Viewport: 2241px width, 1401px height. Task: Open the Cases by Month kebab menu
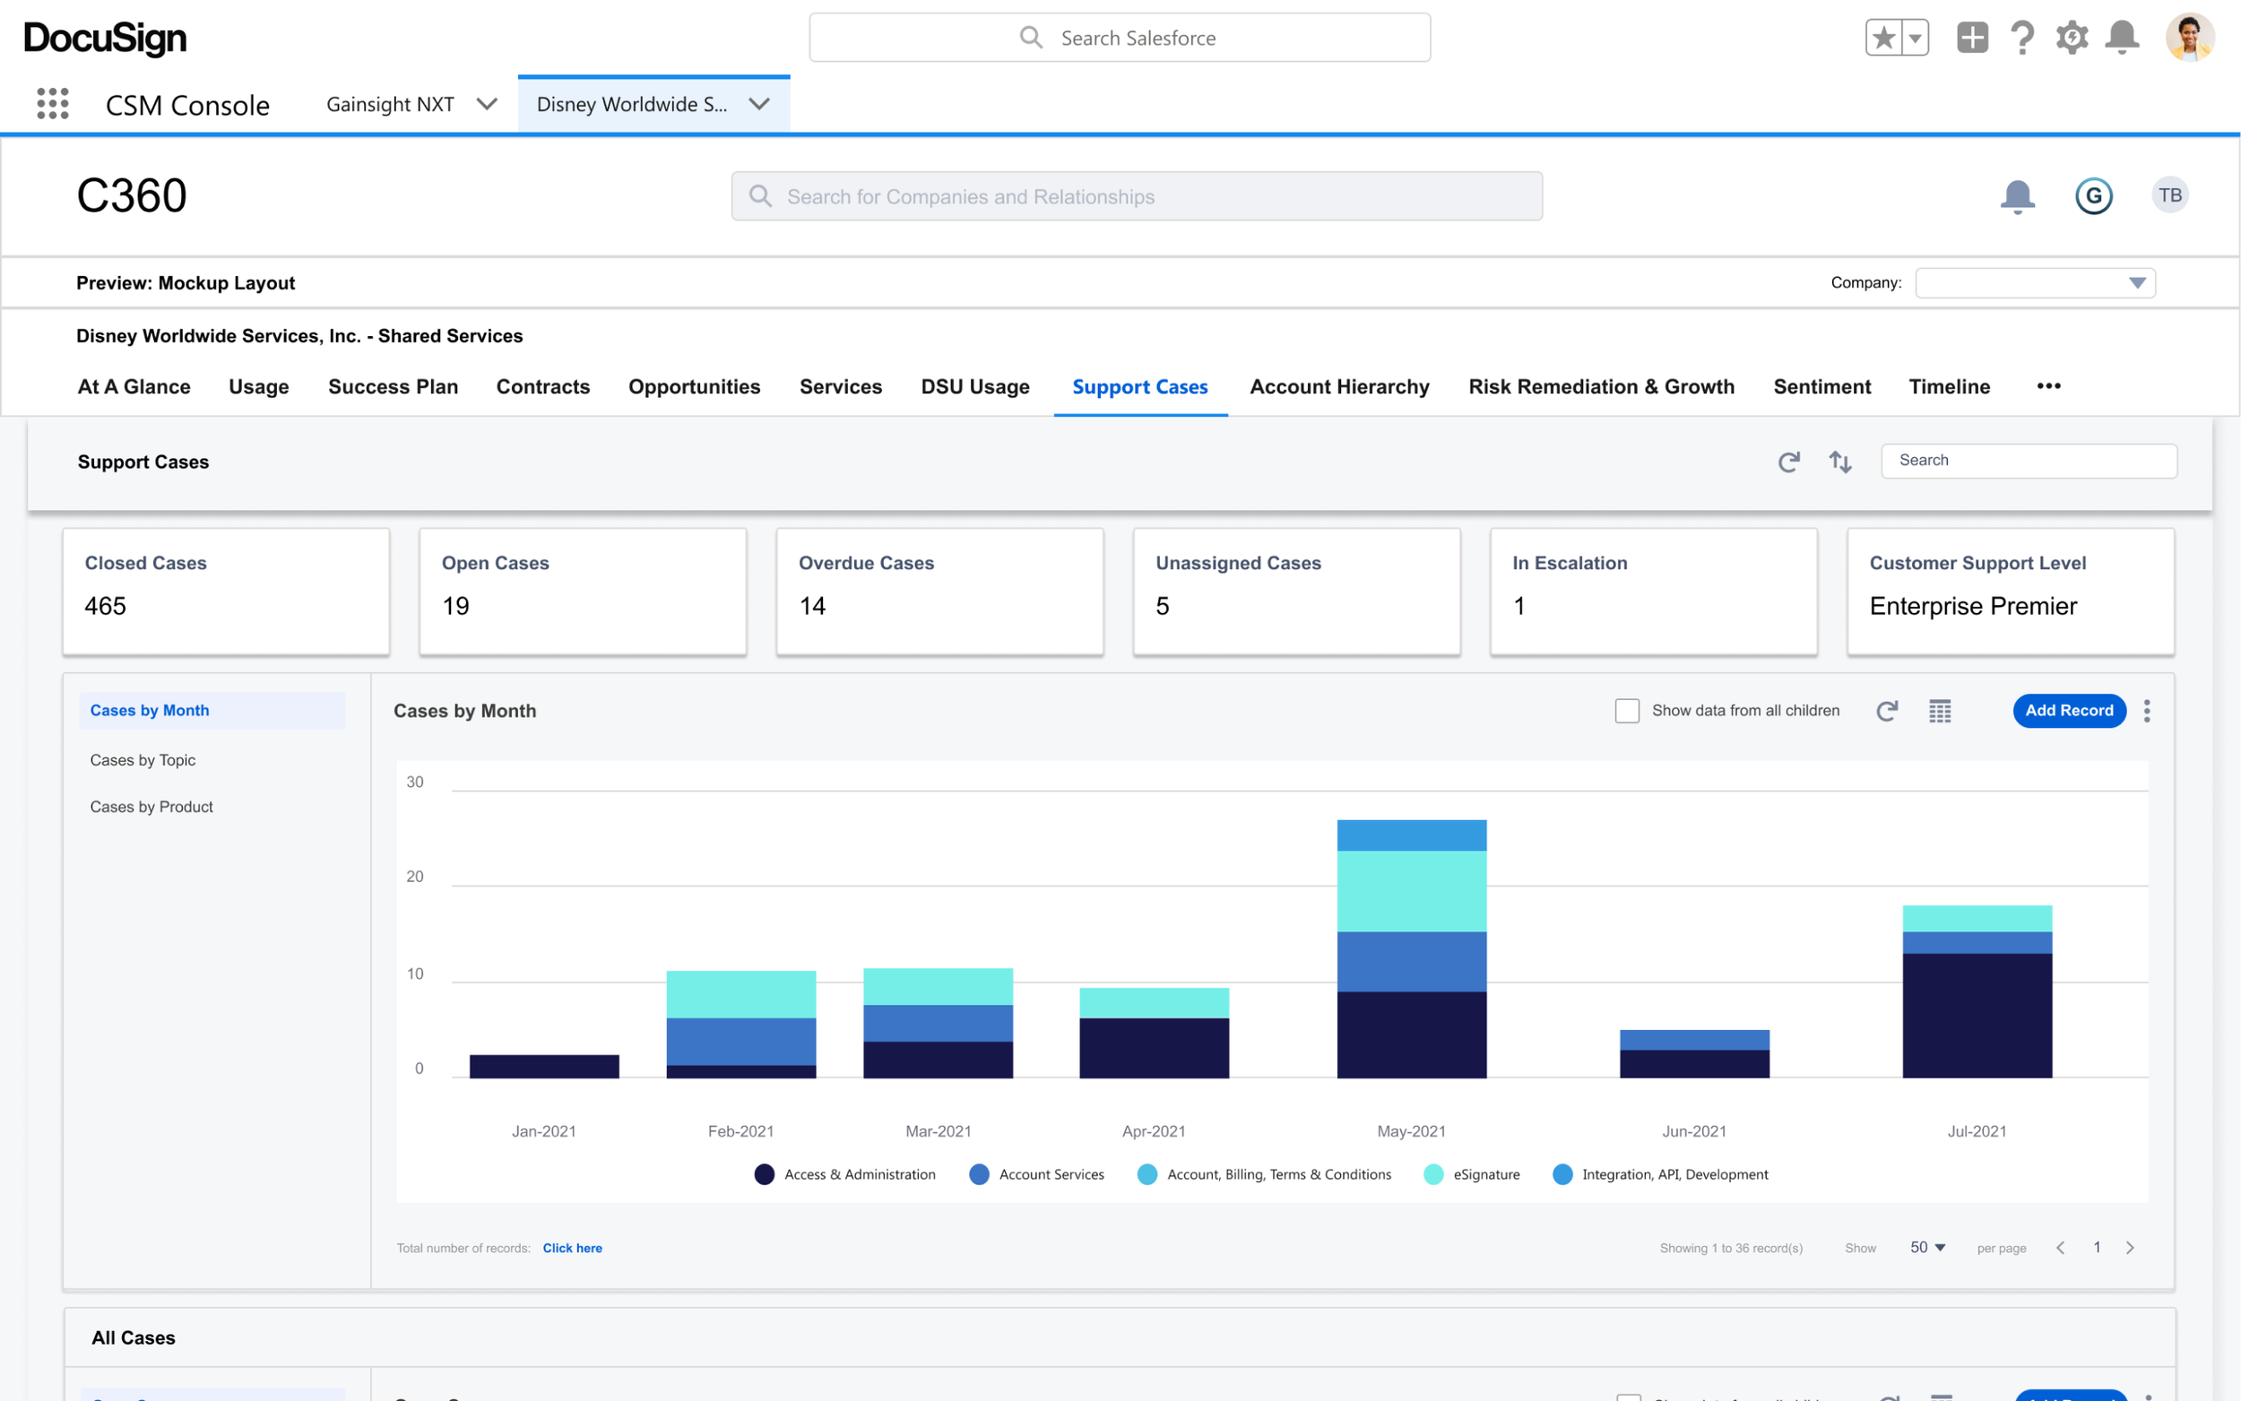tap(2147, 711)
